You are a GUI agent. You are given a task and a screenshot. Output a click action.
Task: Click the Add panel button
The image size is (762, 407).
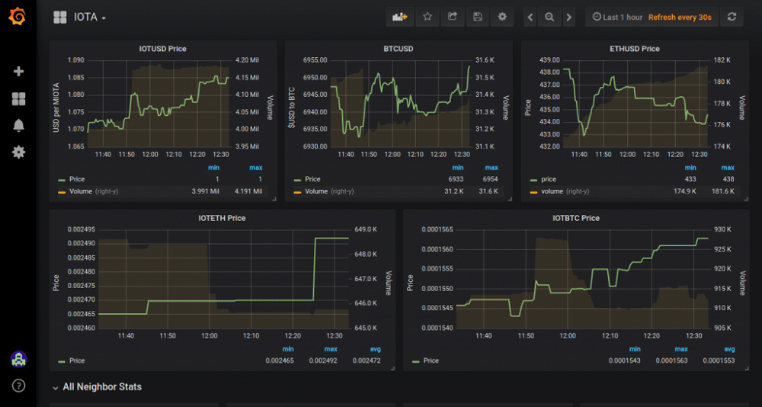point(399,17)
